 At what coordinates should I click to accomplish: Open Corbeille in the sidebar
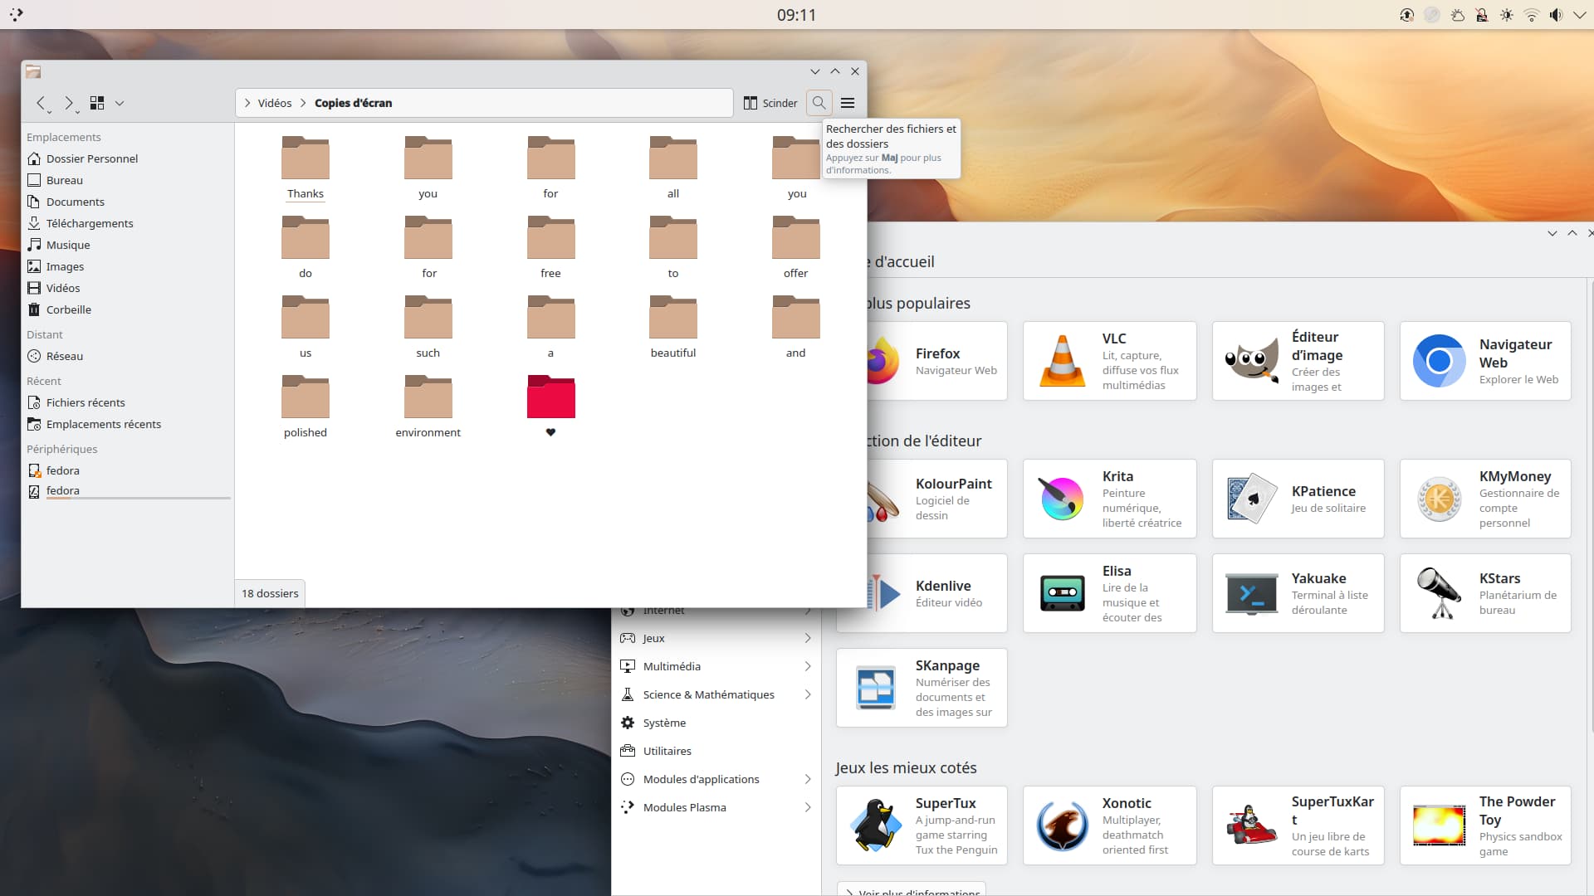[x=68, y=309]
